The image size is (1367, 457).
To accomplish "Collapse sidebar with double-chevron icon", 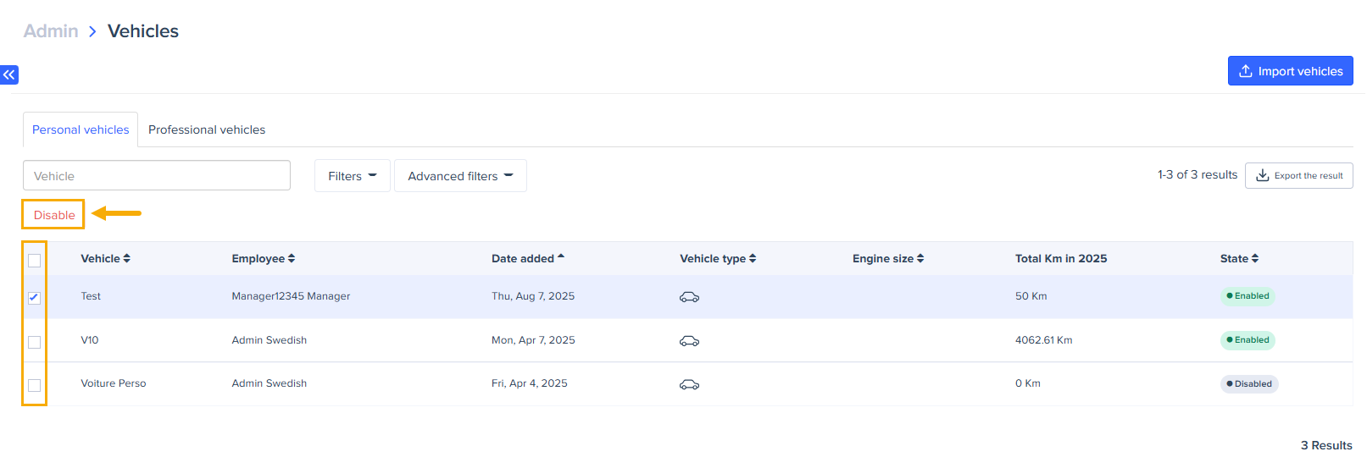I will [x=9, y=74].
